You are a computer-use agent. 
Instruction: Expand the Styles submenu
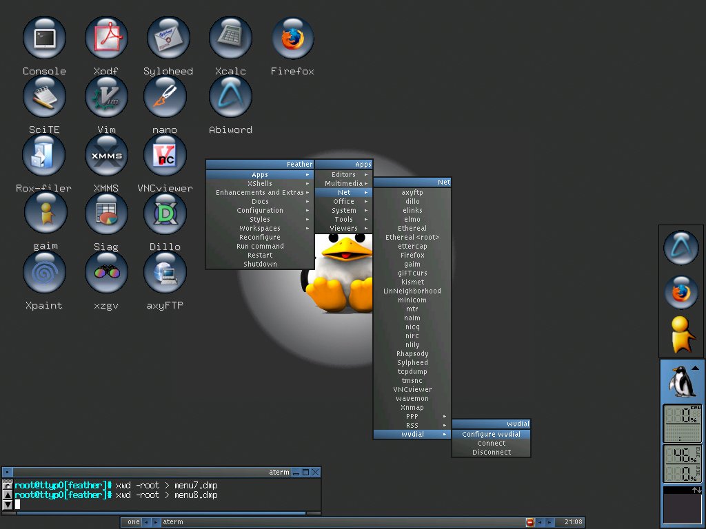point(260,220)
